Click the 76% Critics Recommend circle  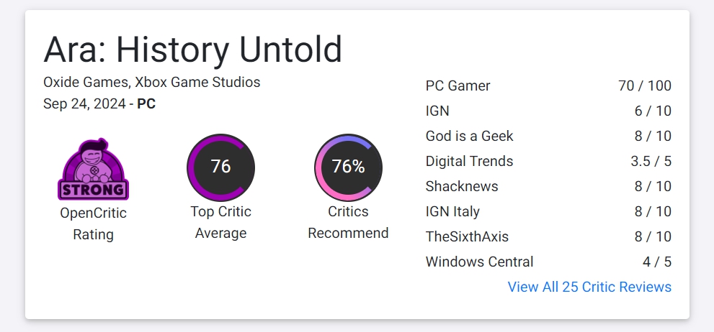[x=348, y=167]
